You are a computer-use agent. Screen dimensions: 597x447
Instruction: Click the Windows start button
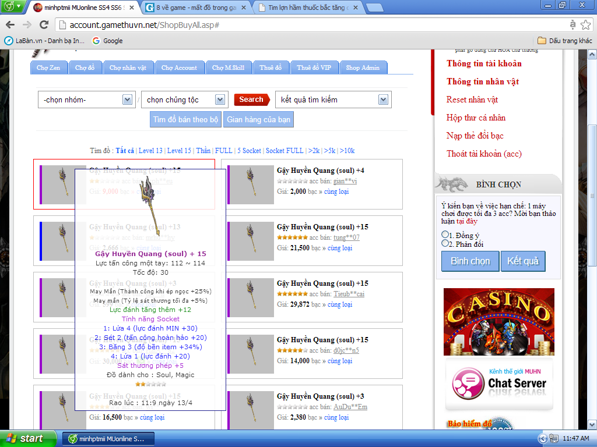tap(28, 439)
